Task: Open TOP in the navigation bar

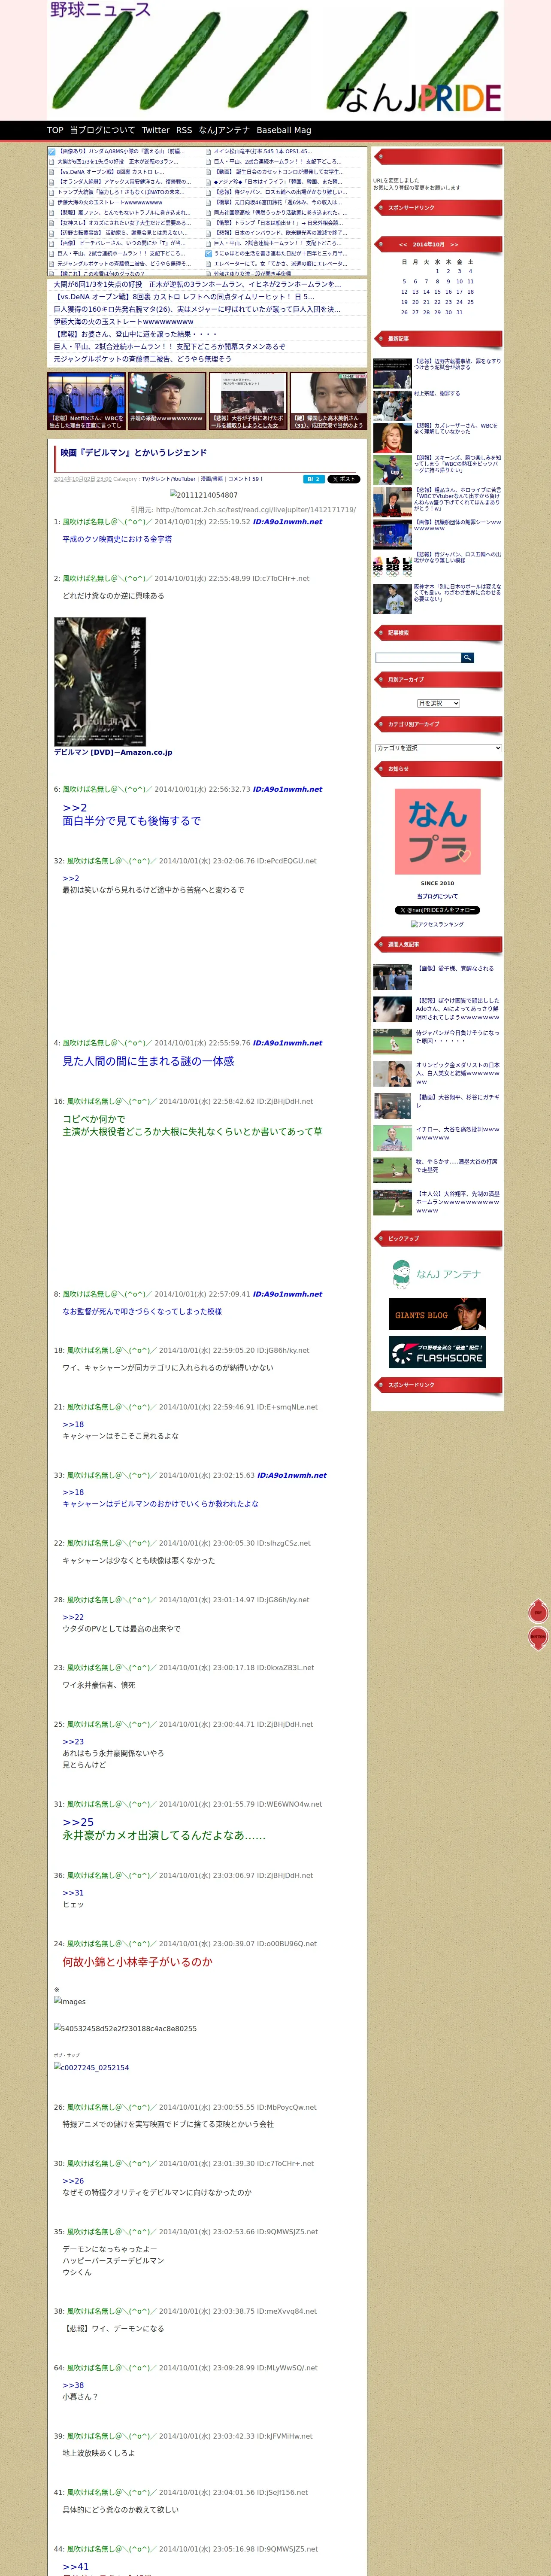Action: (55, 130)
